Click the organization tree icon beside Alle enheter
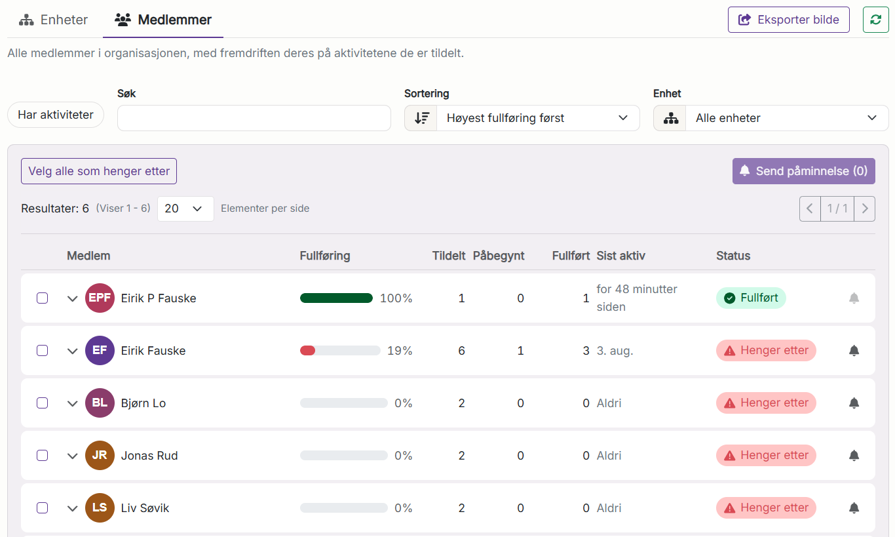Screen dimensions: 895x537 point(670,118)
